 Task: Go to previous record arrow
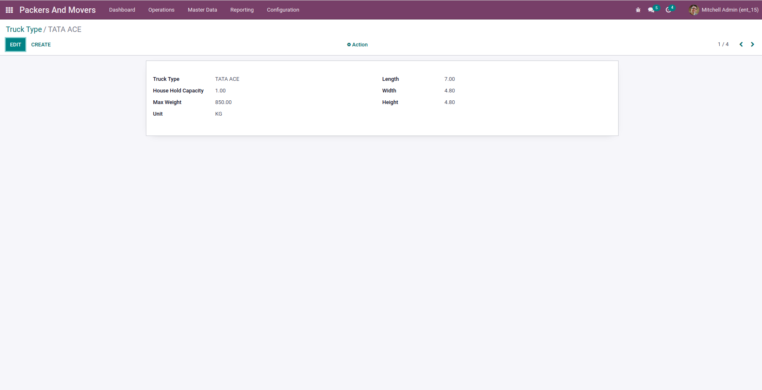click(741, 44)
